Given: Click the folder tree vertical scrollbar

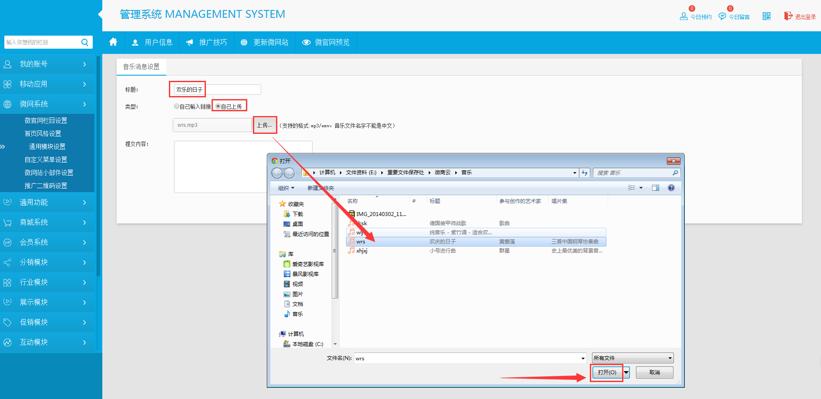Looking at the screenshot, I should [335, 261].
